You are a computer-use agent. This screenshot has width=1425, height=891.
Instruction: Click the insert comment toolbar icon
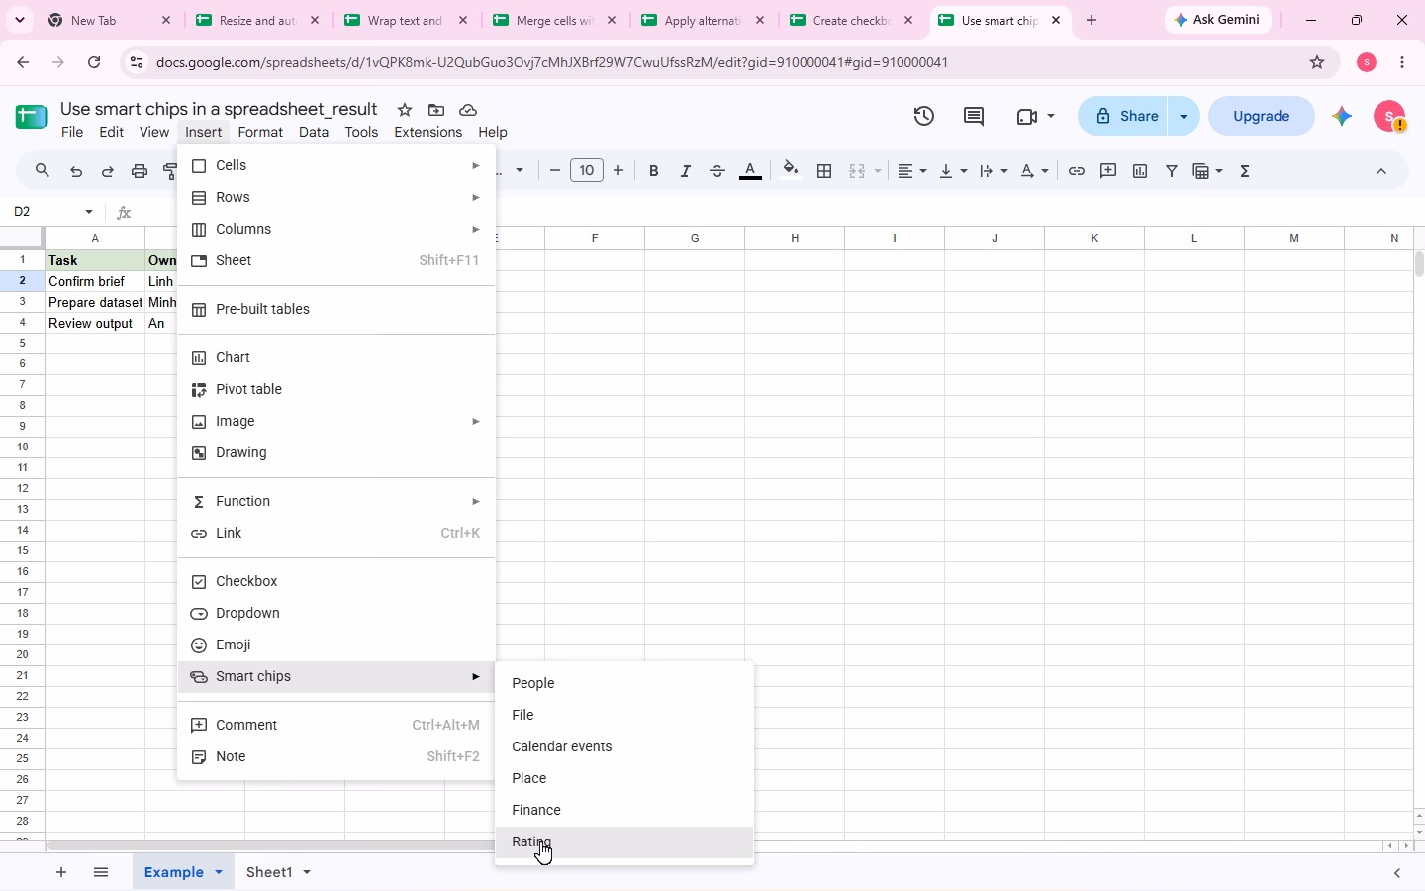[x=1108, y=171]
